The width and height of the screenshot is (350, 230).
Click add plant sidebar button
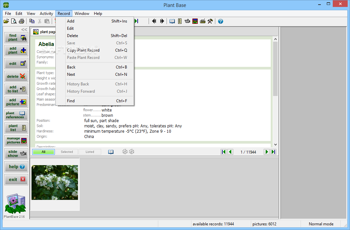pyautogui.click(x=16, y=51)
